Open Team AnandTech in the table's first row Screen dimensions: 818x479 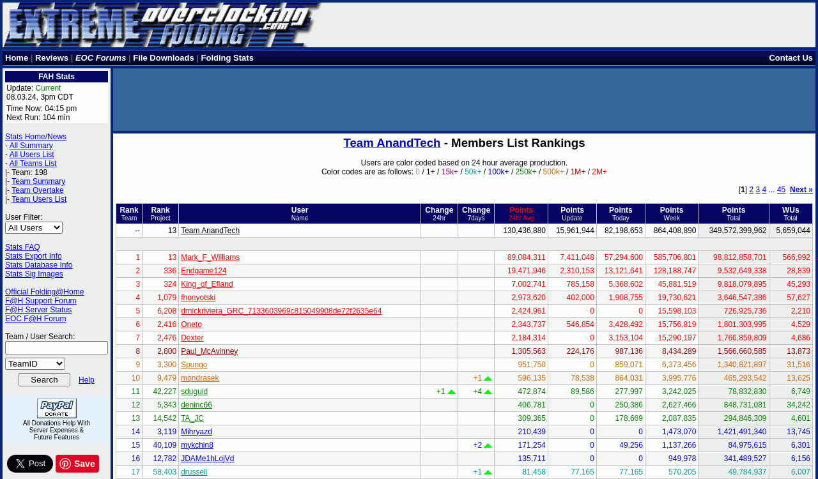tap(210, 231)
